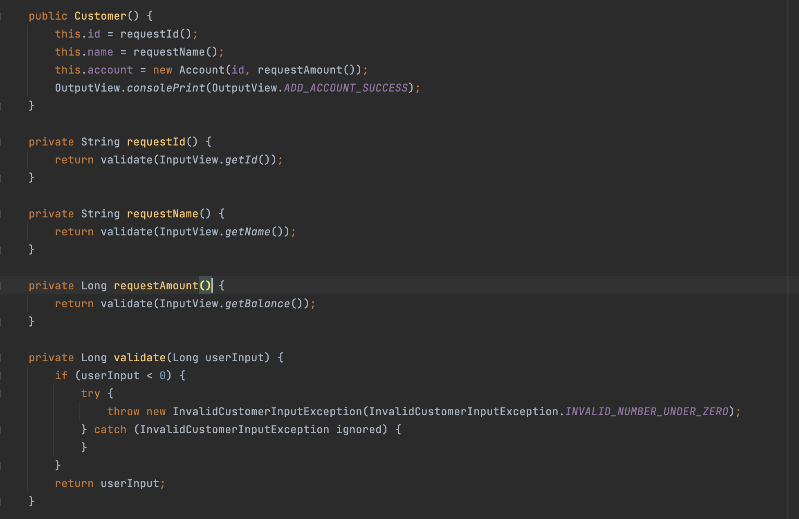Collapse the requestAmount method fold marker

tap(1, 286)
